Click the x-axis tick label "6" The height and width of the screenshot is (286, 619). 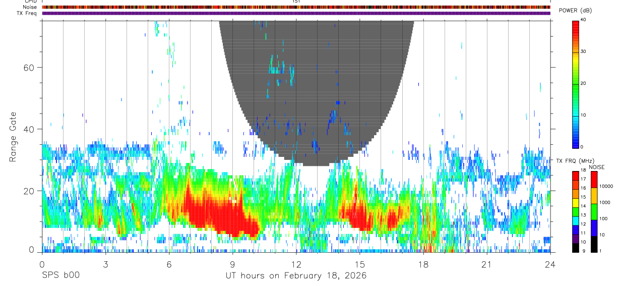[x=169, y=264]
